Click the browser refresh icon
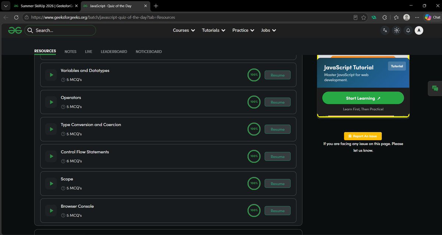The height and width of the screenshot is (235, 442). 16,17
